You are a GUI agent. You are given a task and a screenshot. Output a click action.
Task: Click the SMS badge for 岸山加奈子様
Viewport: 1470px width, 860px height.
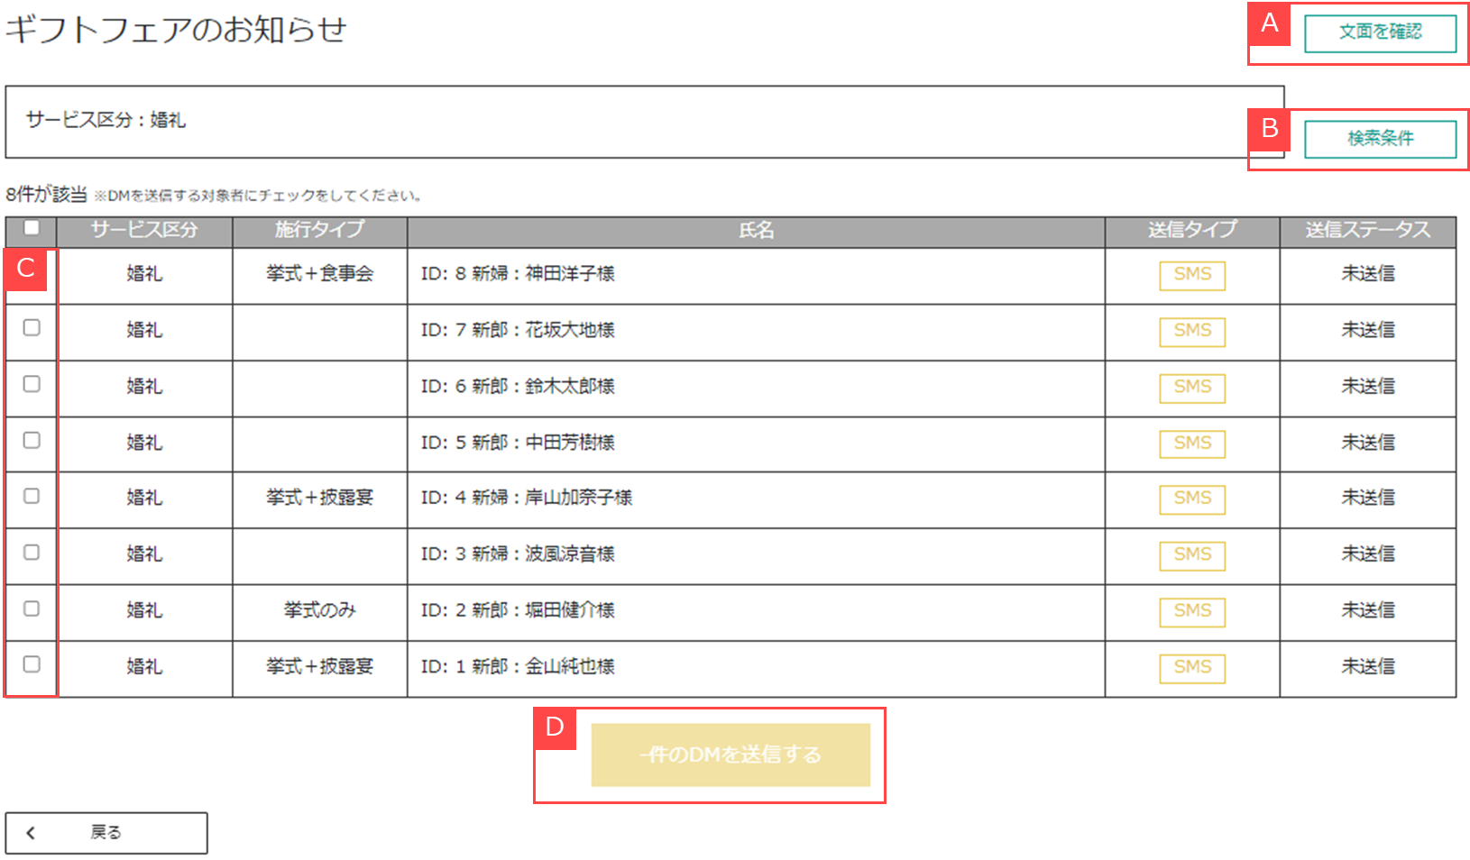pyautogui.click(x=1192, y=499)
